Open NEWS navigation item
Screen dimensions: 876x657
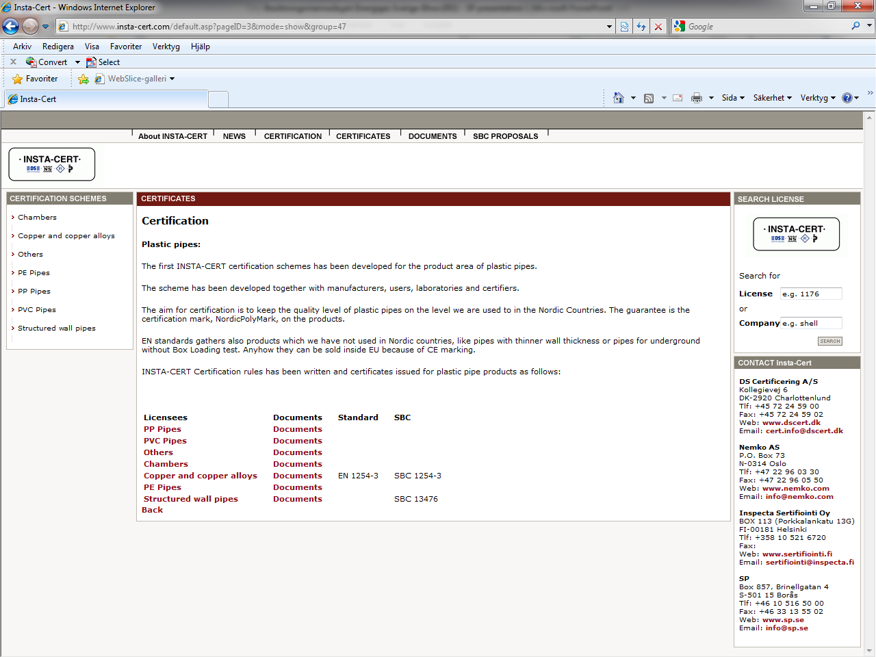point(234,136)
